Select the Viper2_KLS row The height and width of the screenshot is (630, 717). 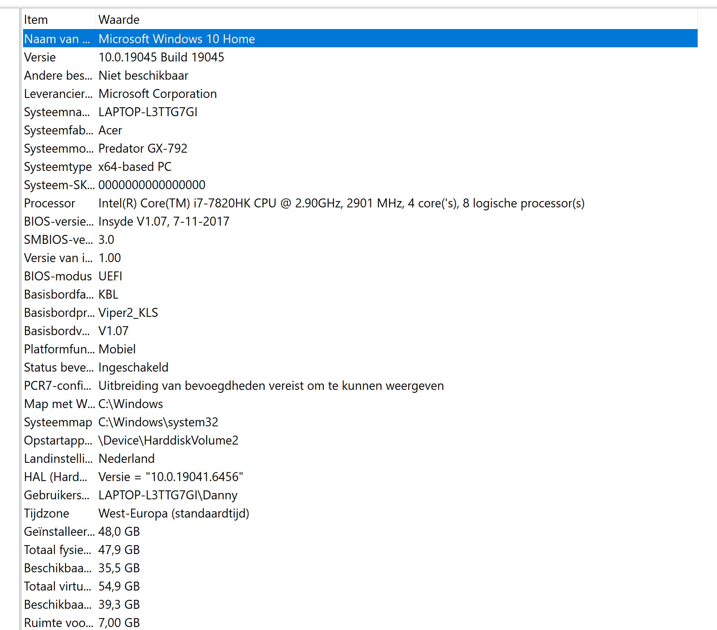[360, 312]
